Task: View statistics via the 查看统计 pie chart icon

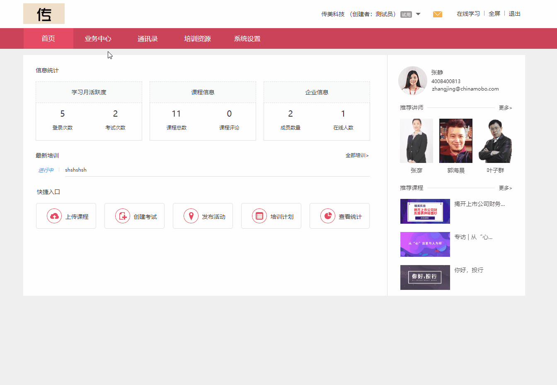Action: tap(327, 215)
